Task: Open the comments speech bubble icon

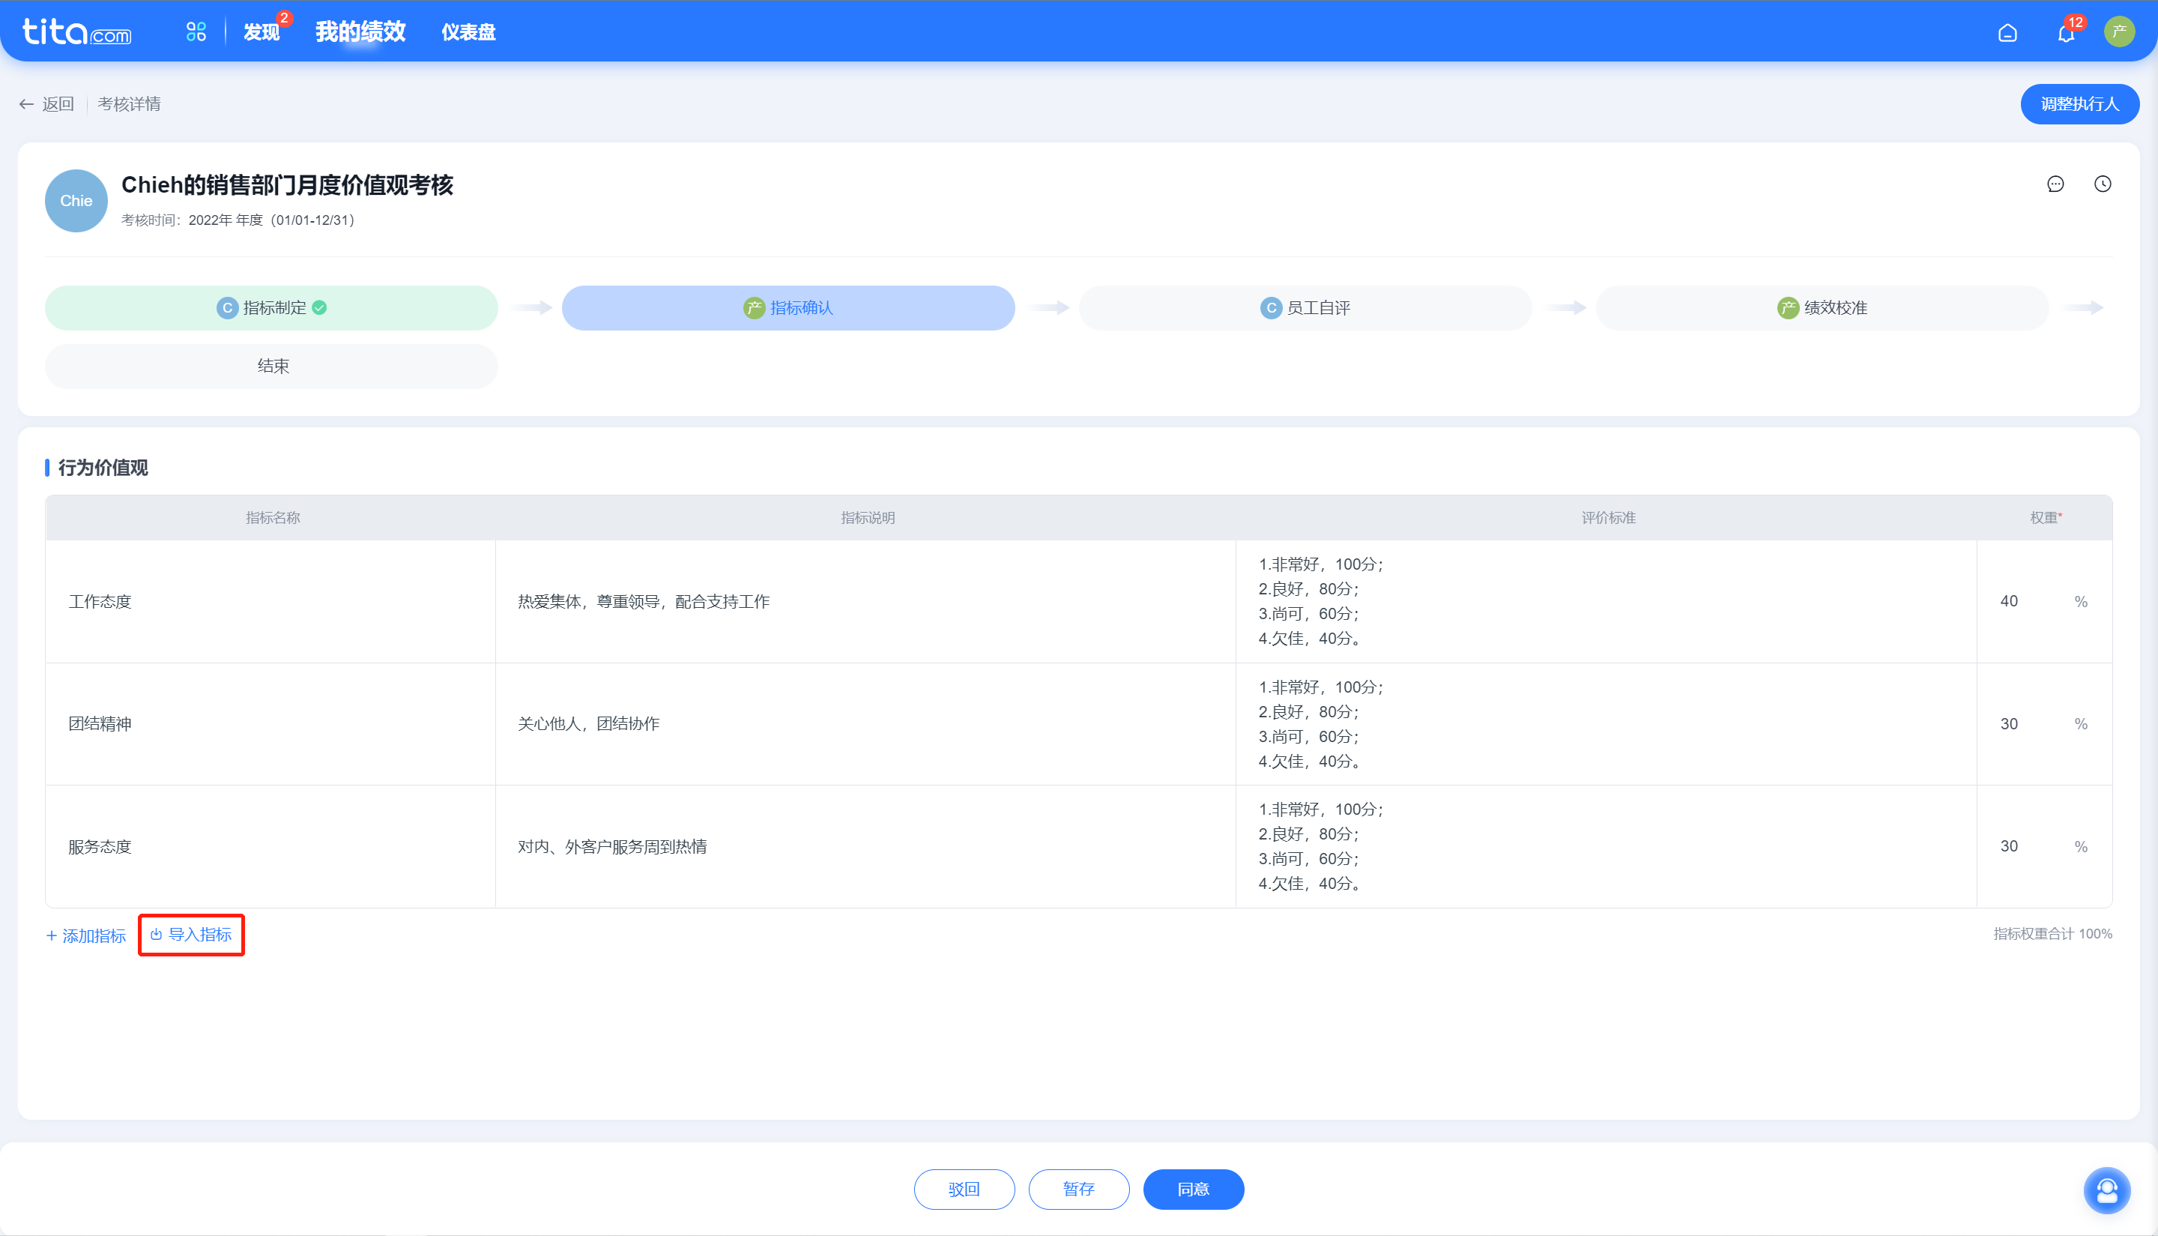Action: [2055, 184]
